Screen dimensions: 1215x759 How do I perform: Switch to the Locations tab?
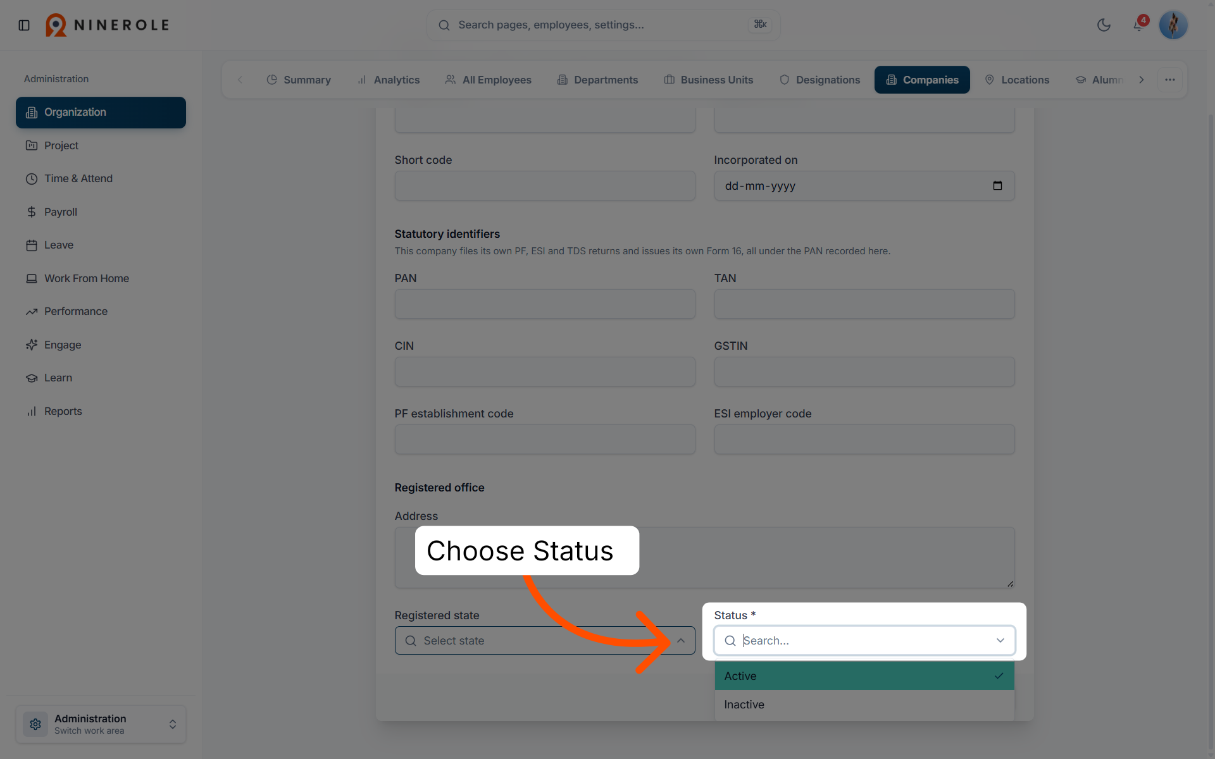(1017, 80)
